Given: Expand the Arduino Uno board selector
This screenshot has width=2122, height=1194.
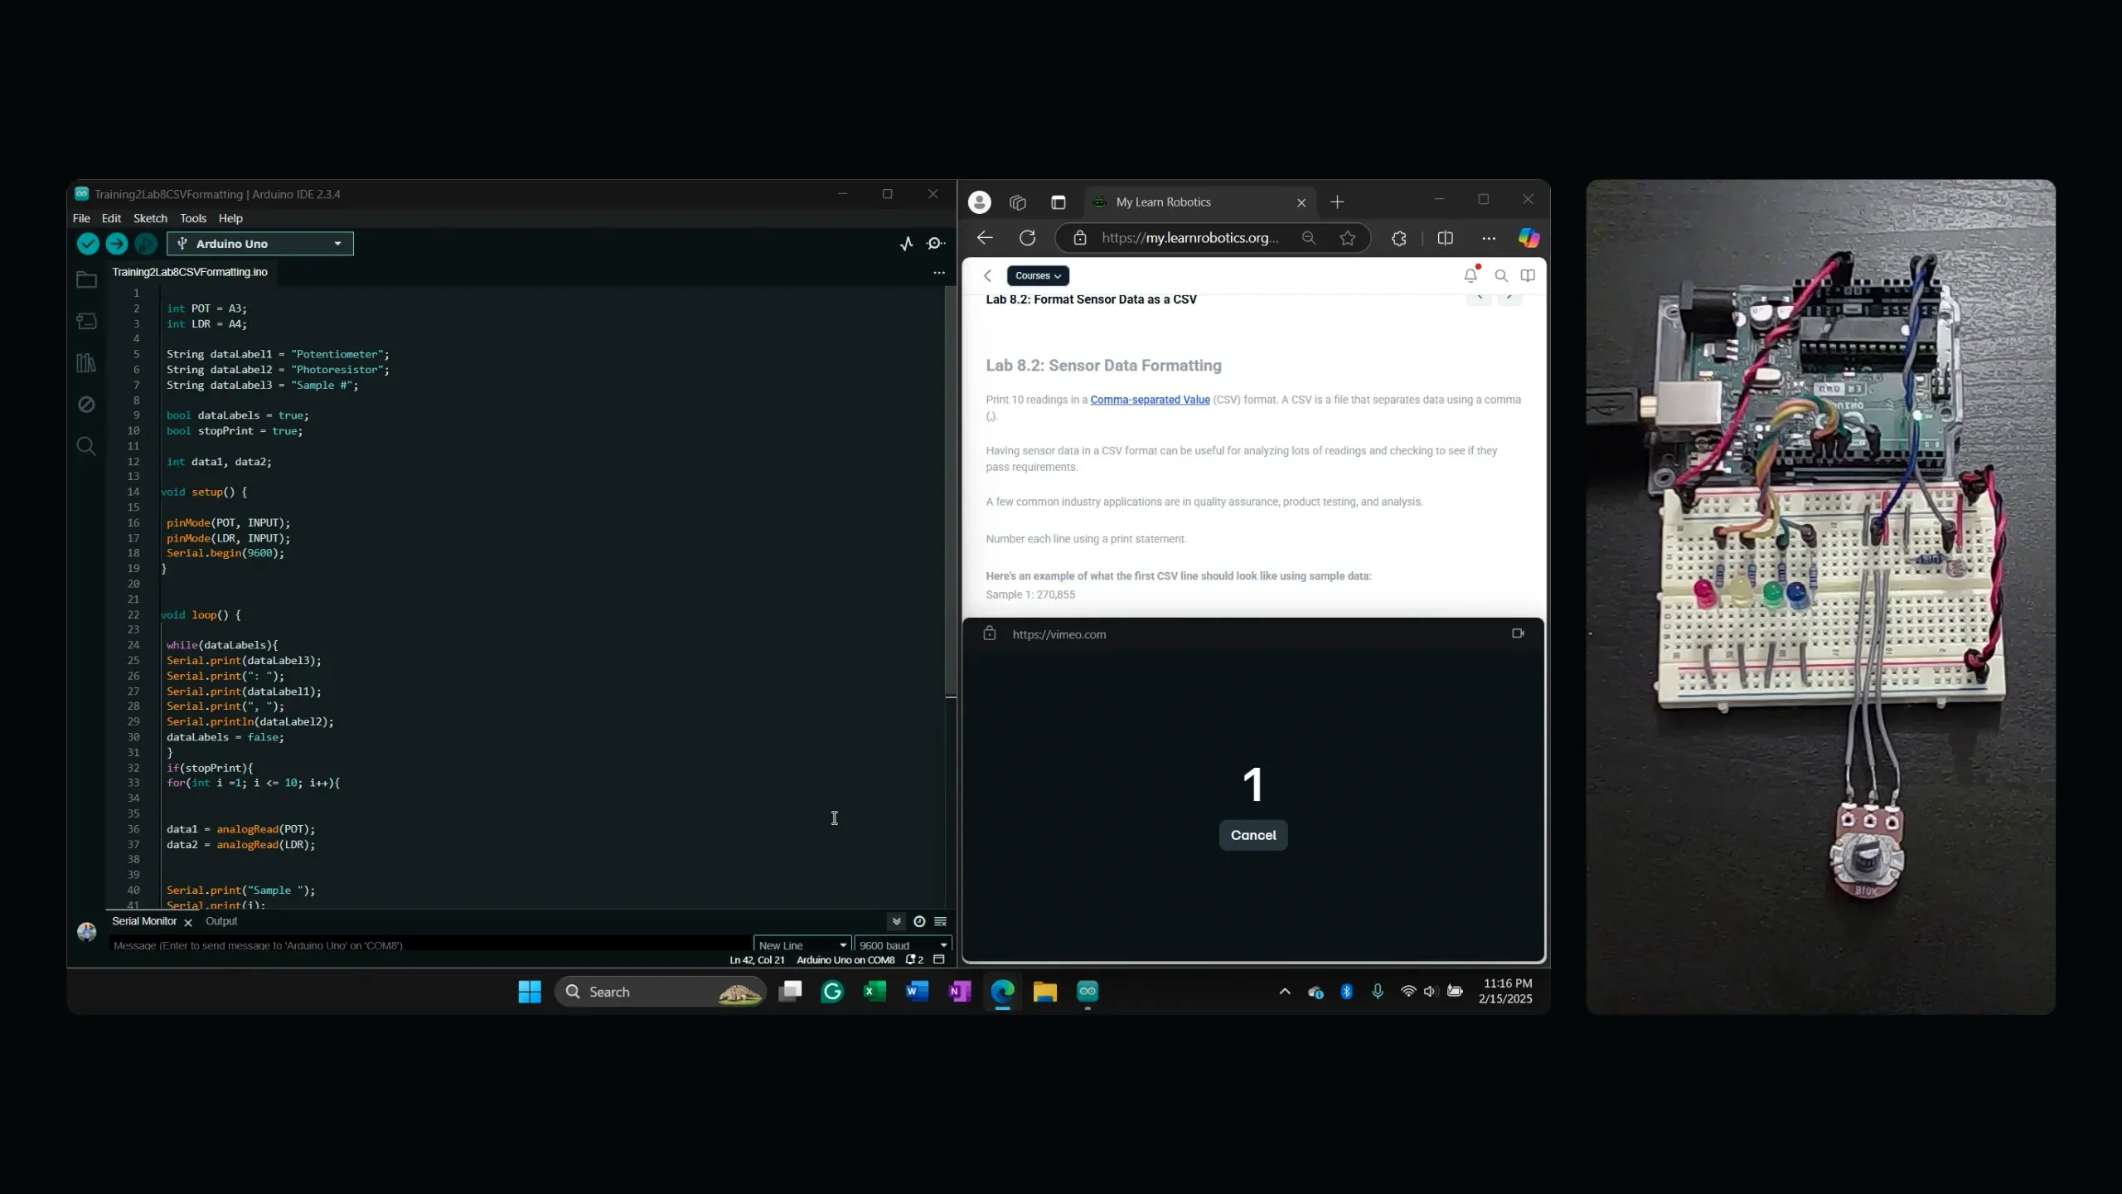Looking at the screenshot, I should (259, 244).
